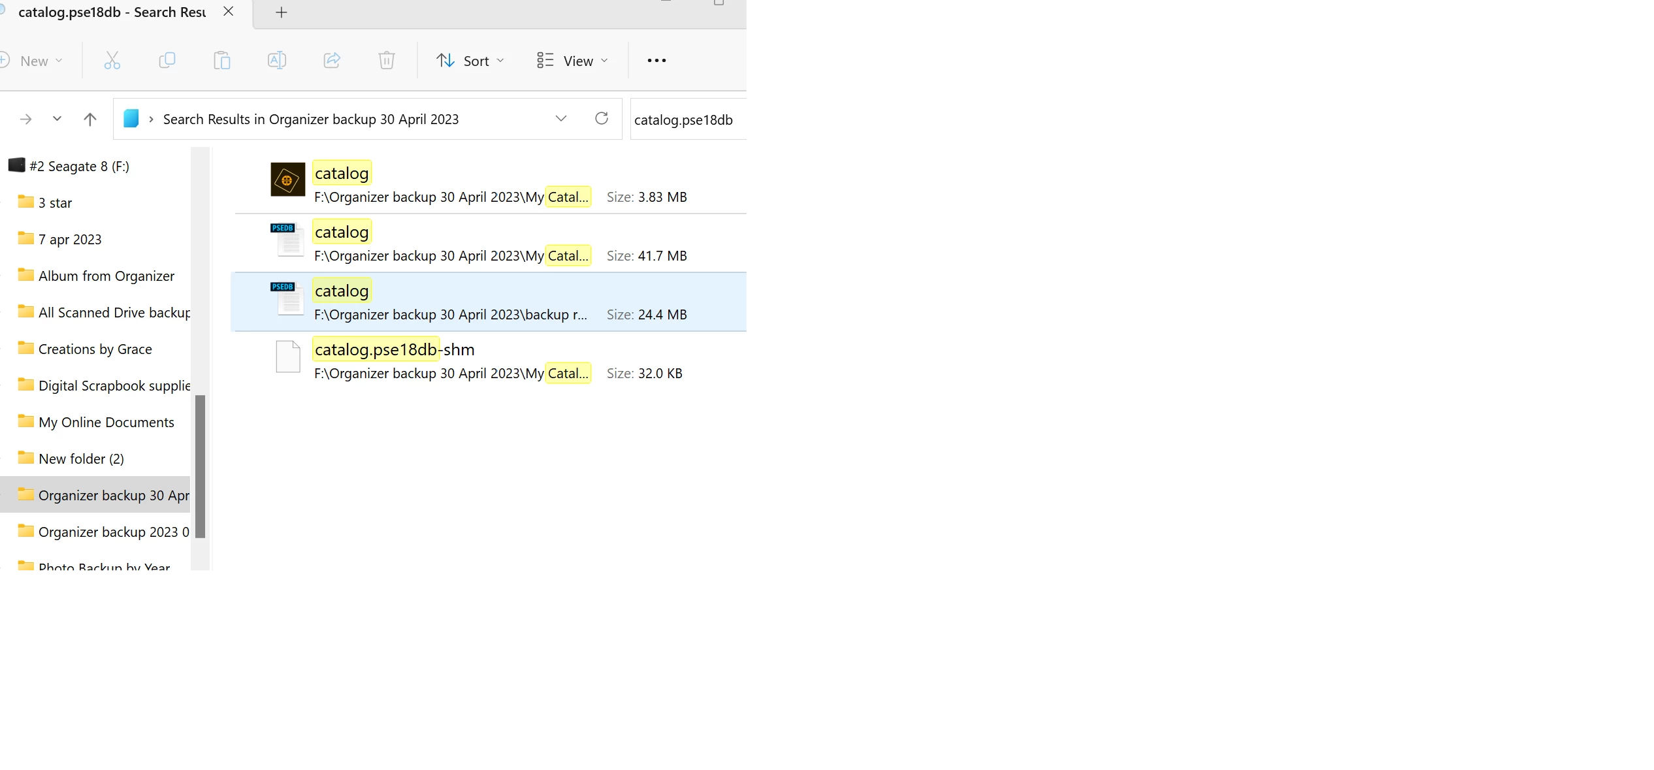Click the Copy icon in toolbar
The image size is (1654, 770).
pos(167,61)
